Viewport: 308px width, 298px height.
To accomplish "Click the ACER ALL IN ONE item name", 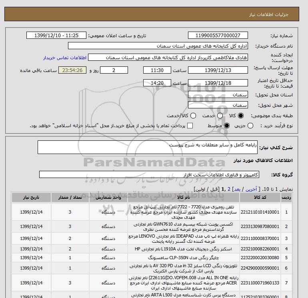I will click(x=184, y=283).
